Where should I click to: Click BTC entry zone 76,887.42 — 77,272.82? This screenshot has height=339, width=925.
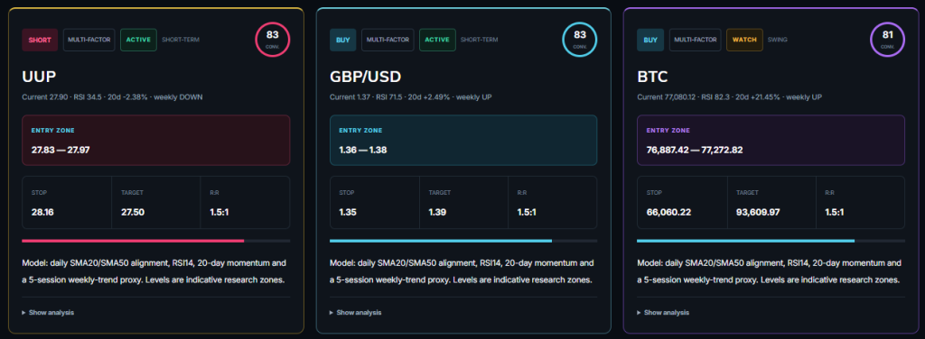[771, 140]
